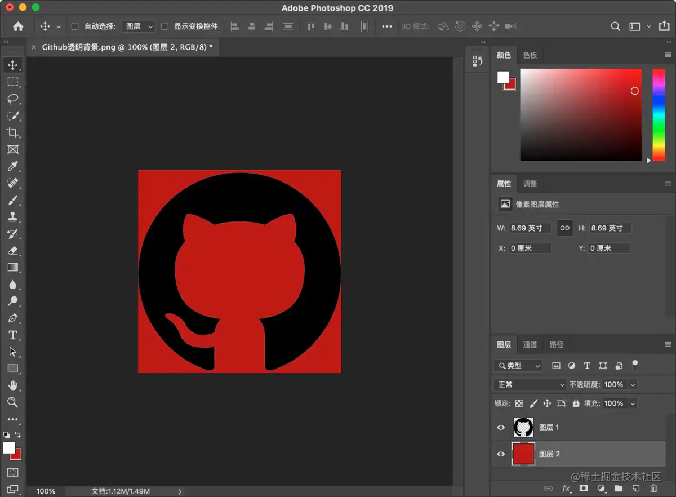Hide 图层 1 using its eye icon
This screenshot has width=676, height=497.
pyautogui.click(x=501, y=428)
